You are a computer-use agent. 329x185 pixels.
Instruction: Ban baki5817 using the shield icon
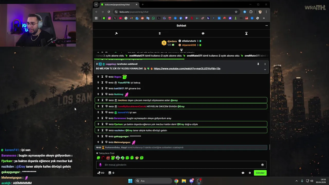click(106, 88)
